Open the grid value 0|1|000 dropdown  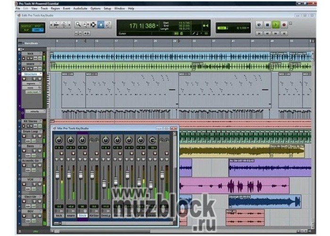coord(247,28)
